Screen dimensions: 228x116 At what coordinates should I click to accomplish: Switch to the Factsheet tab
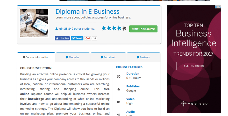(108, 57)
